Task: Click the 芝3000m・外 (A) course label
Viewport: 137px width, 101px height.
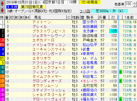Action: [x=110, y=11]
